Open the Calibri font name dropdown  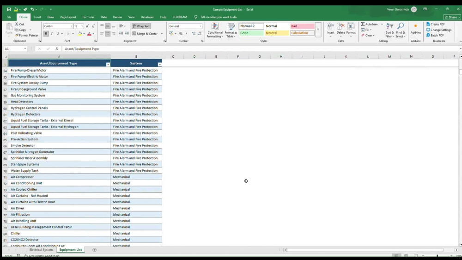tap(71, 26)
